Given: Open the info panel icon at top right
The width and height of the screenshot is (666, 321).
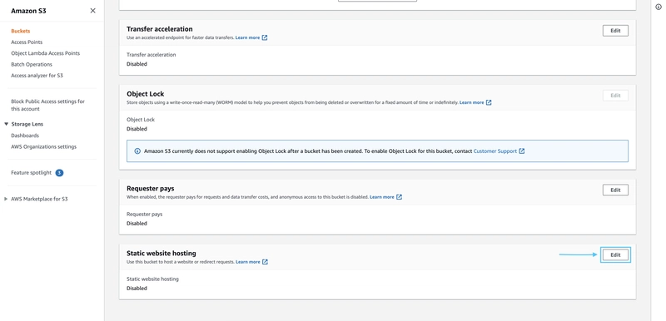Looking at the screenshot, I should point(659,7).
